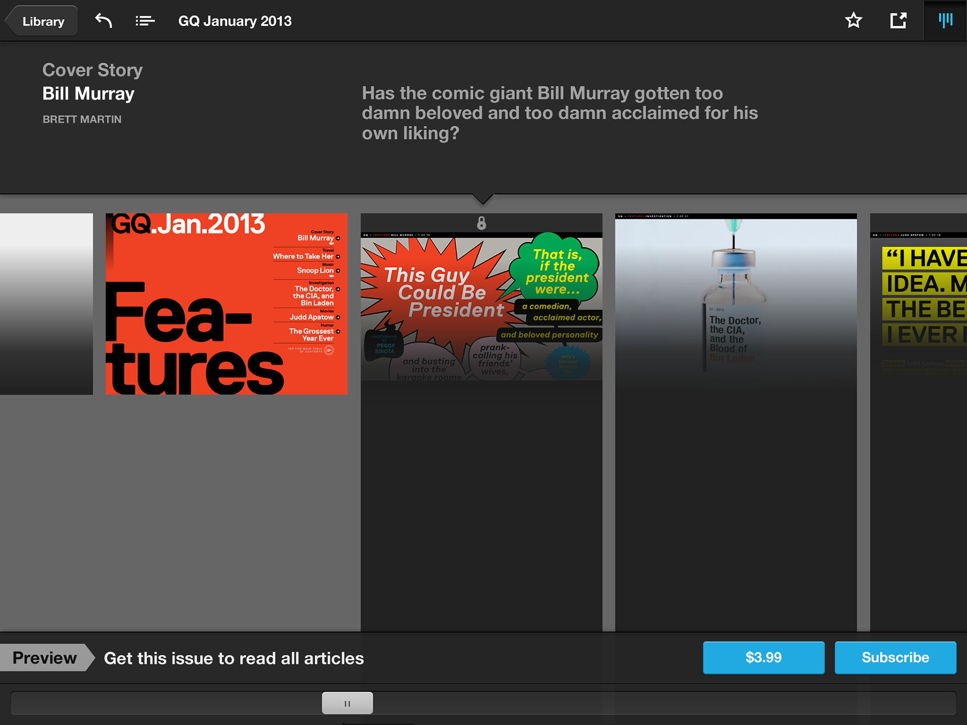
Task: Tap Where to Take Her link
Action: pos(306,256)
